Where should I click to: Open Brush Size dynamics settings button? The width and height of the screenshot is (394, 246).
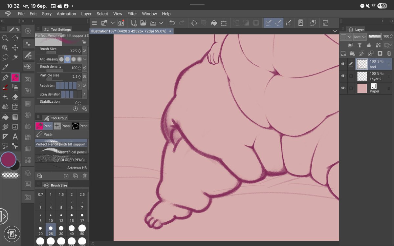point(84,51)
